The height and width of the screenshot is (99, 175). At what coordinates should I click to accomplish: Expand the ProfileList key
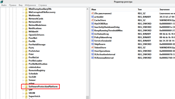coord(23,58)
